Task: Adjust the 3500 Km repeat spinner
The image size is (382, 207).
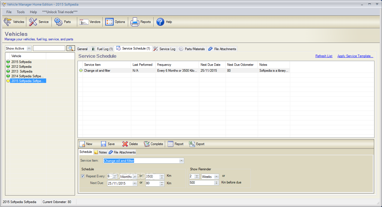Action: coord(162,176)
